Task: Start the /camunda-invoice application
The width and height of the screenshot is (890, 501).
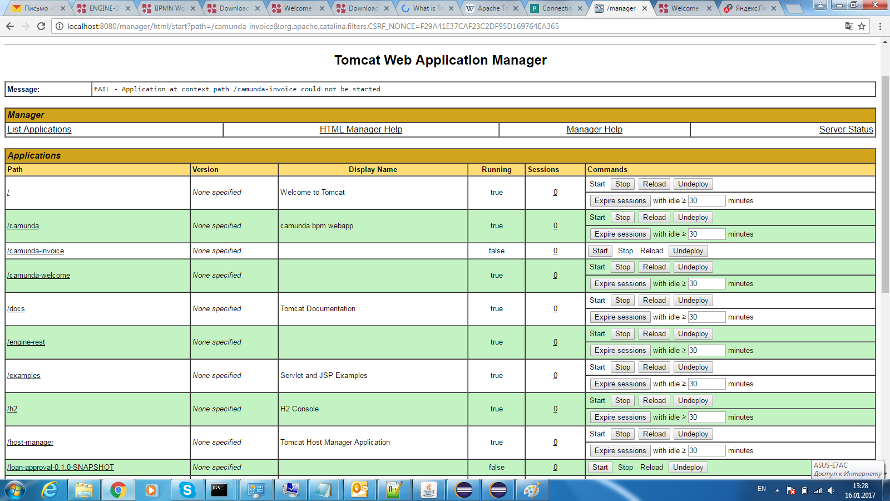Action: coord(600,251)
